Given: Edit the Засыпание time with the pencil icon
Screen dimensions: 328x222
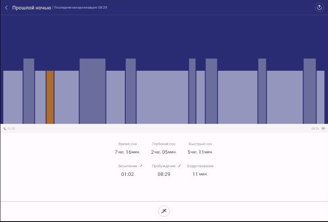Looking at the screenshot, I should click(141, 166).
